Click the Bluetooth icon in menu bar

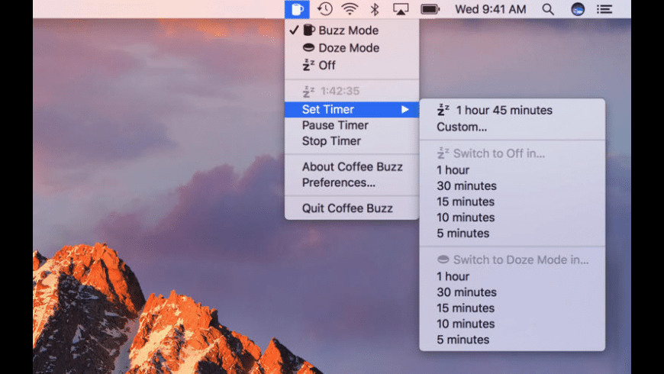point(374,9)
